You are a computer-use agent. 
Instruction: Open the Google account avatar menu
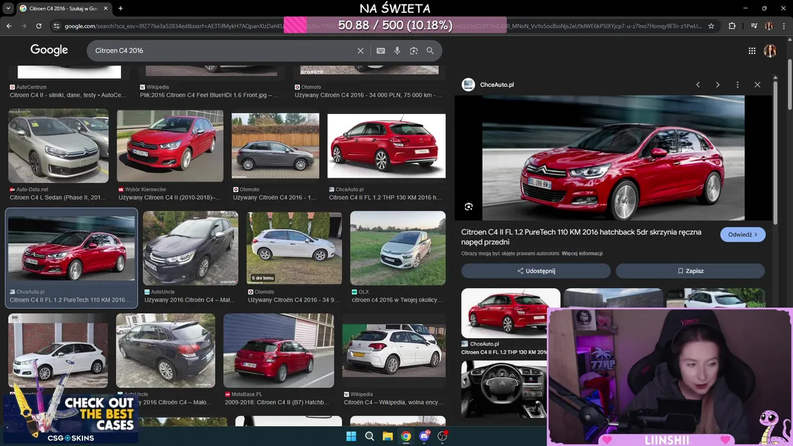click(x=770, y=51)
